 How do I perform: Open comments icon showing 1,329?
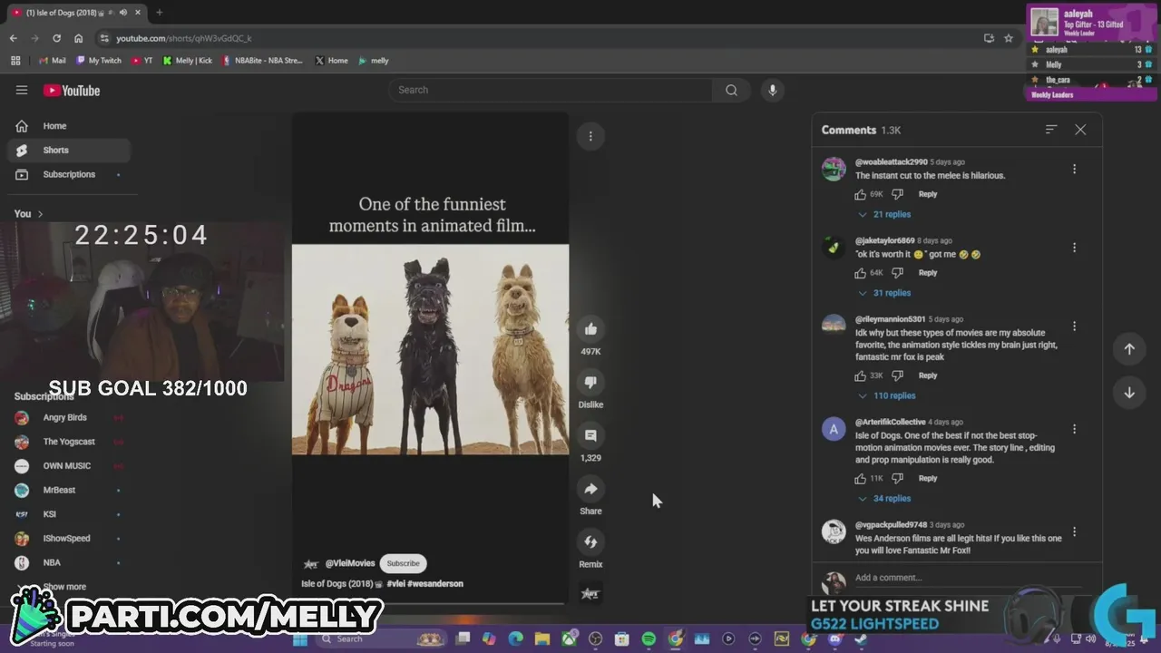[590, 436]
